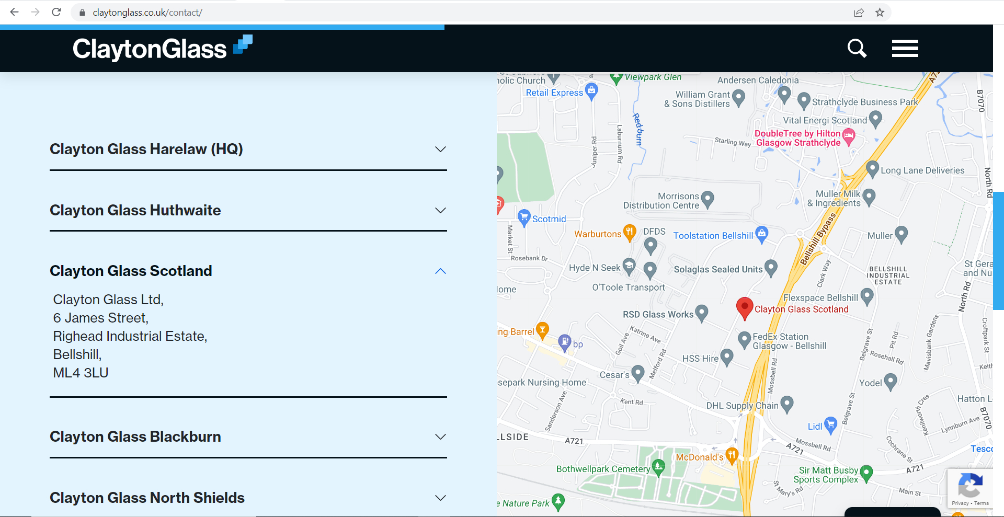This screenshot has width=1004, height=517.
Task: Click the Strathclyde Business Park marker
Action: tap(804, 100)
